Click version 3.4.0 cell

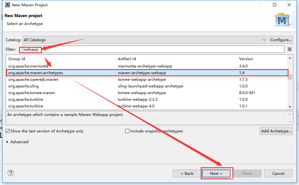coord(243,66)
